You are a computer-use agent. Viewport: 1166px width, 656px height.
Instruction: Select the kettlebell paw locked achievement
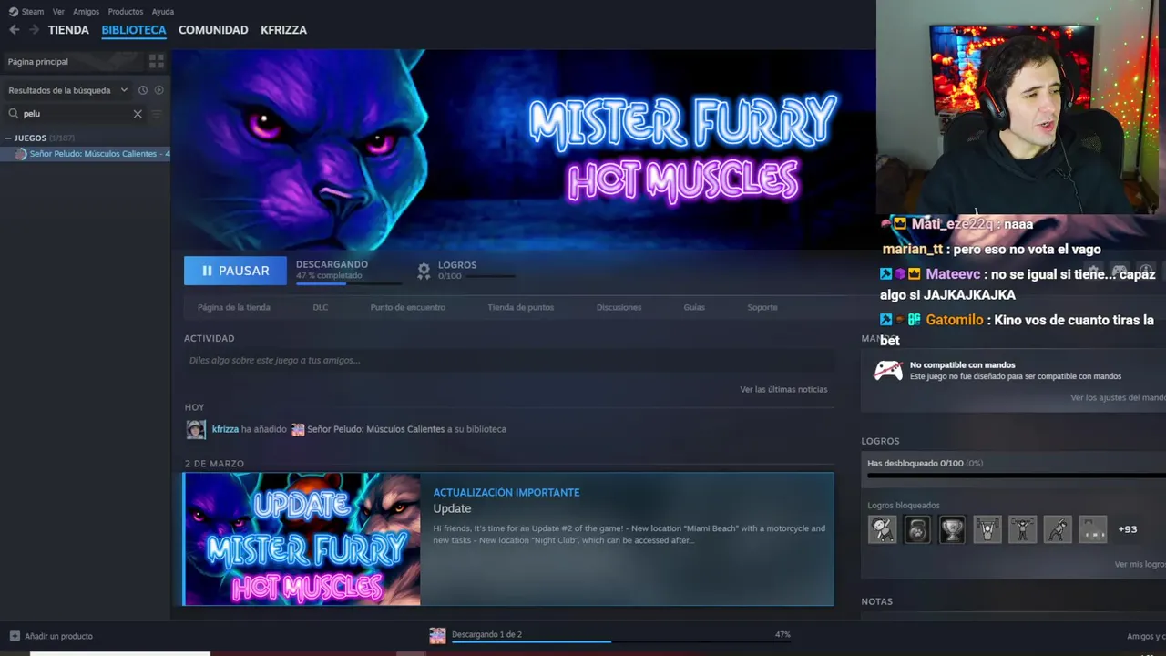coord(917,529)
